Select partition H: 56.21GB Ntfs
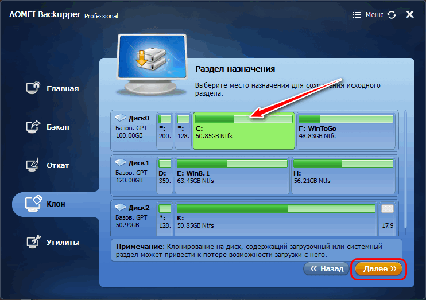 (343, 176)
